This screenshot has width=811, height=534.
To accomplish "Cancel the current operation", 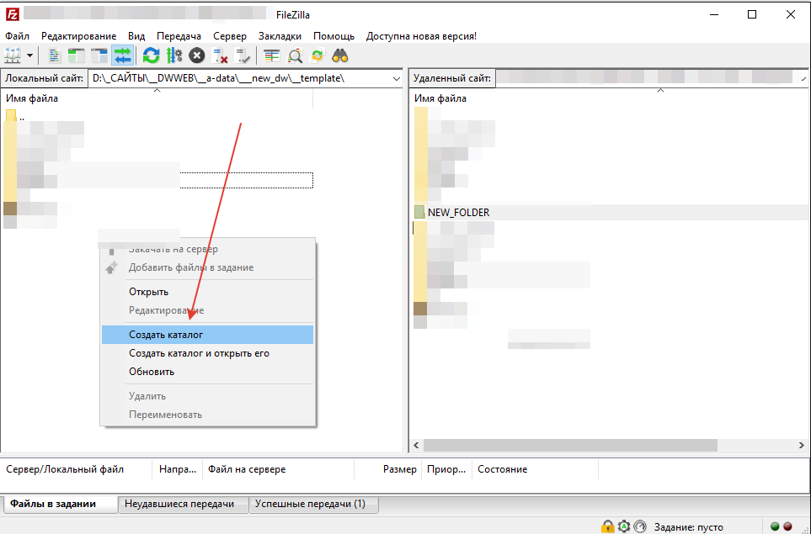I will coord(197,56).
